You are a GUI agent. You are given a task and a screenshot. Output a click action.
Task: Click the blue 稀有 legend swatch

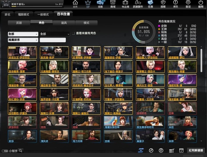(x=159, y=35)
